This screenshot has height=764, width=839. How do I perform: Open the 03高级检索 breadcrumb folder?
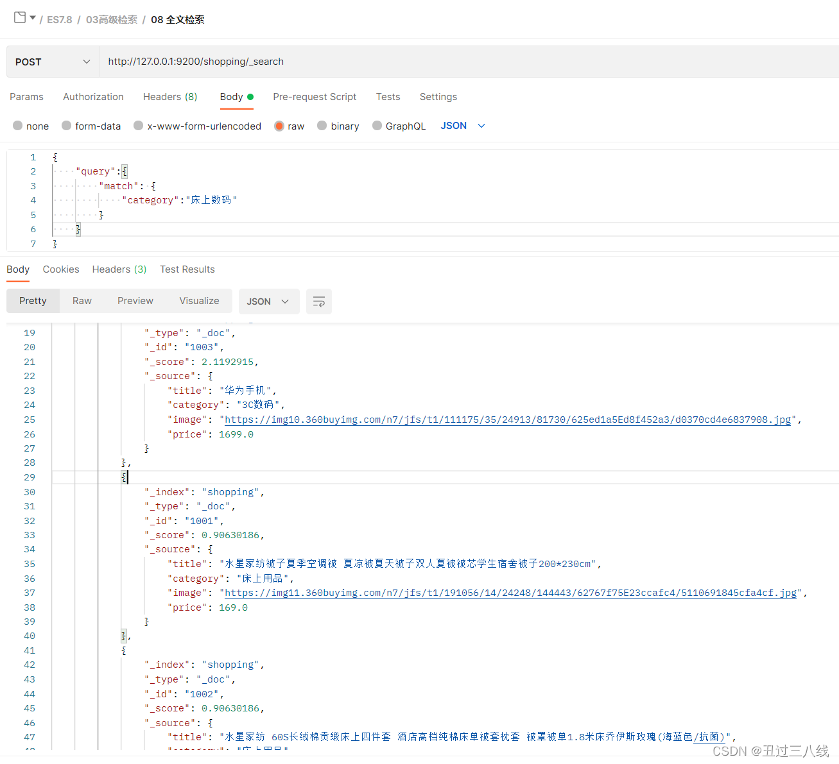[x=112, y=20]
